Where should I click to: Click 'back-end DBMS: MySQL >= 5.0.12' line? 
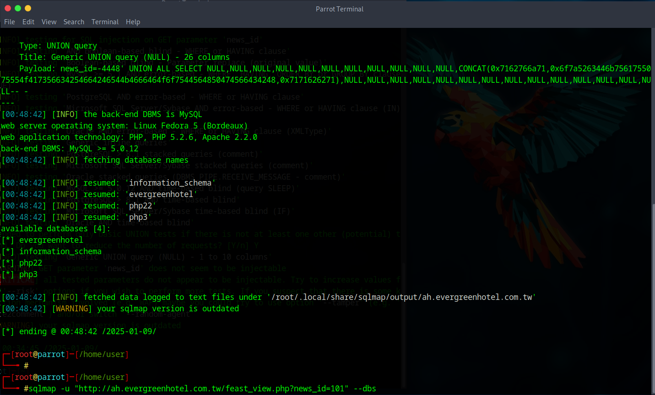coord(70,149)
